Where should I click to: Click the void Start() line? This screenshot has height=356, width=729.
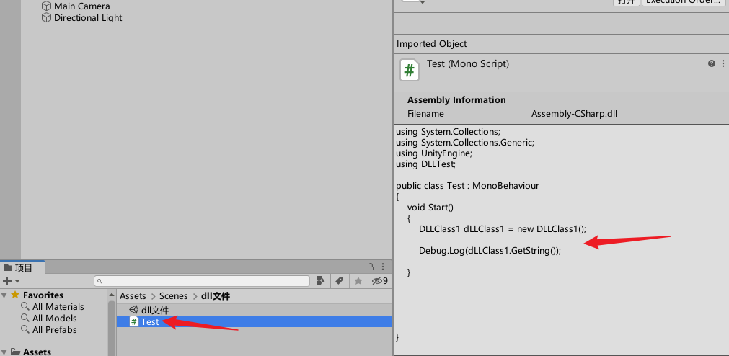(430, 208)
